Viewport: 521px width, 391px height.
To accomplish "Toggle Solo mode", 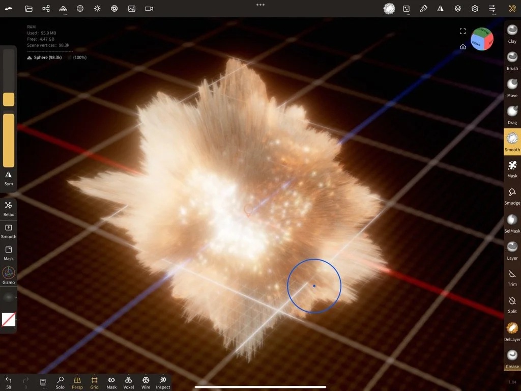I will [60, 382].
